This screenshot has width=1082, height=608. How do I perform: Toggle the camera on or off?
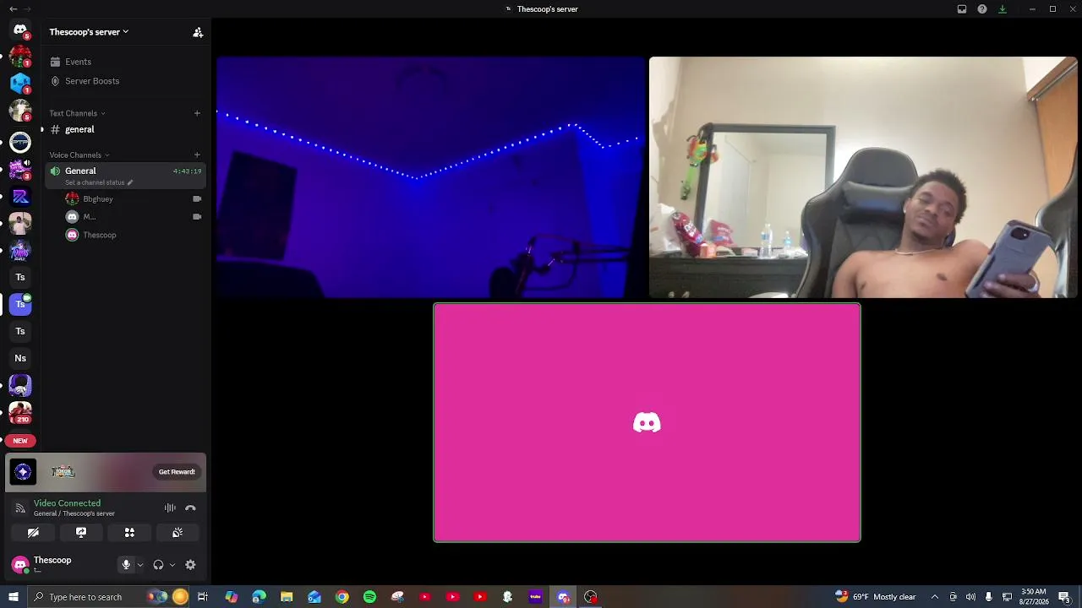click(x=33, y=533)
